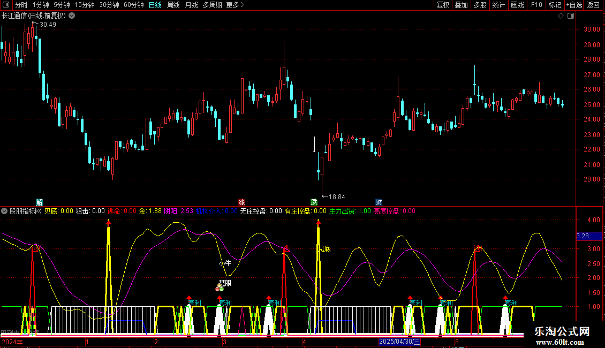Image resolution: width=605 pixels, height=348 pixels.
Task: Click the blue 财 marker icon
Action: [x=379, y=202]
